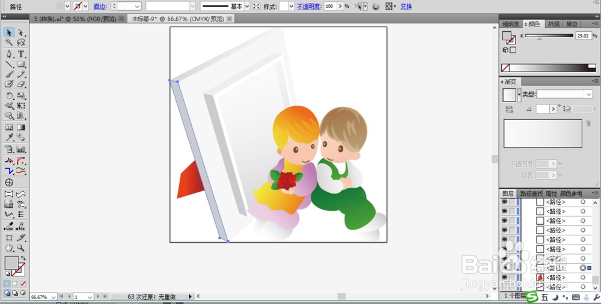Select the Lasso tool
Image resolution: width=601 pixels, height=304 pixels.
coord(20,42)
